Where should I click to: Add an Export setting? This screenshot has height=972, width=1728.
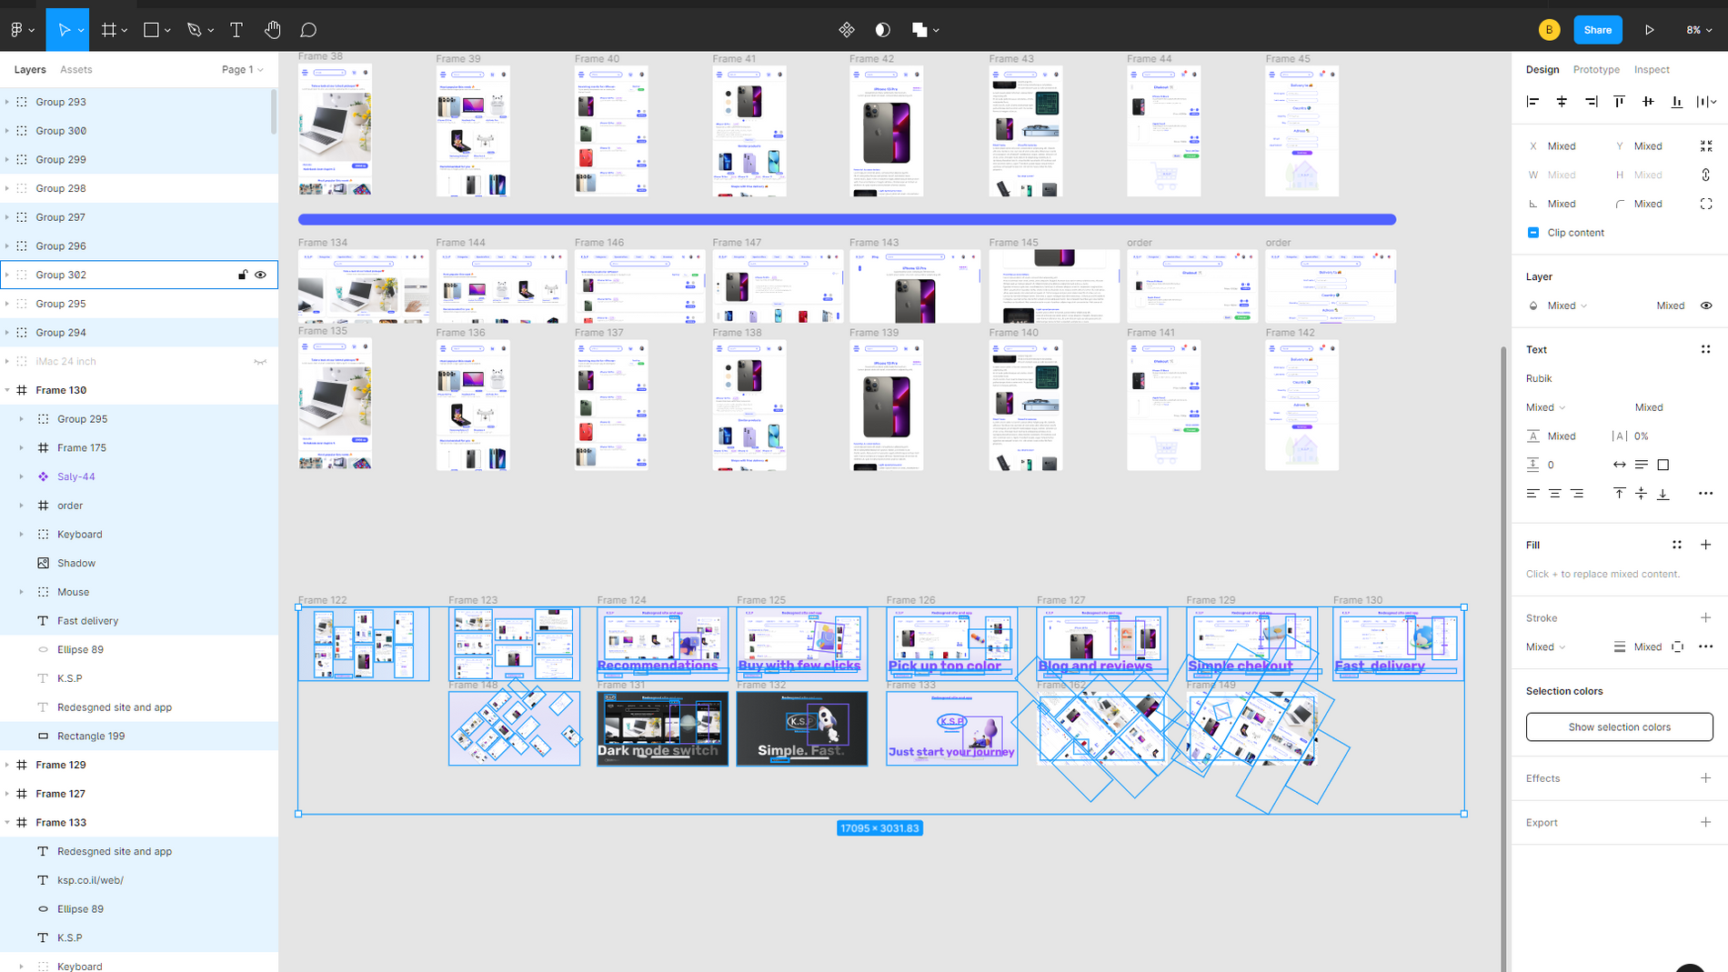[1705, 822]
